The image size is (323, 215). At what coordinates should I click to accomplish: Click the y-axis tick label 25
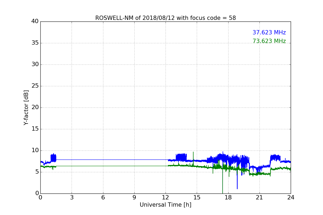coord(35,86)
